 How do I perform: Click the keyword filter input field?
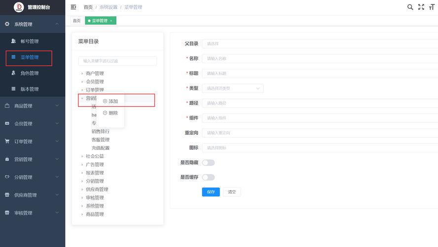[x=117, y=61]
